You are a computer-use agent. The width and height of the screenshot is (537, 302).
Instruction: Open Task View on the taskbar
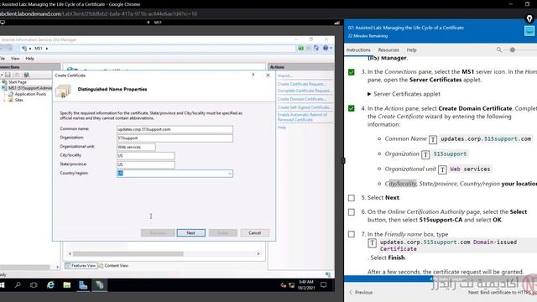pos(34,285)
